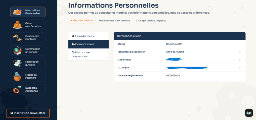Open the Support & Assistance lifebuoy icon

tap(17, 89)
